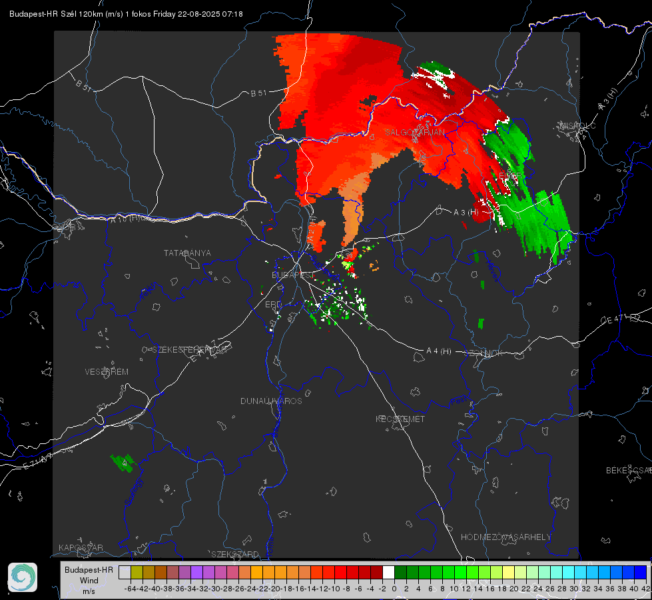Click the HODMEZOVASARHELY city label

505,537
